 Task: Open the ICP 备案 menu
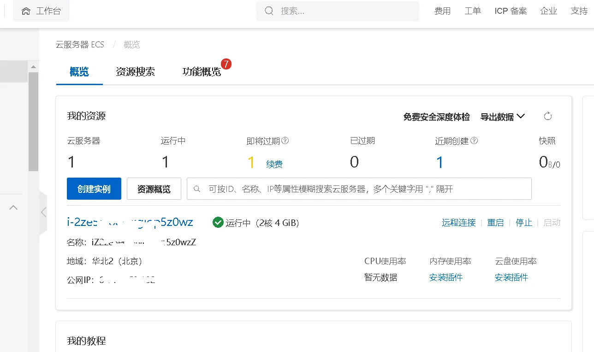coord(511,11)
